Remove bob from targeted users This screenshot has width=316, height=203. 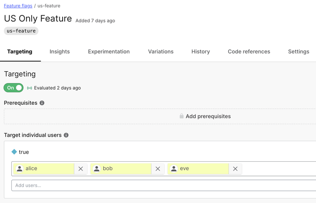(158, 169)
